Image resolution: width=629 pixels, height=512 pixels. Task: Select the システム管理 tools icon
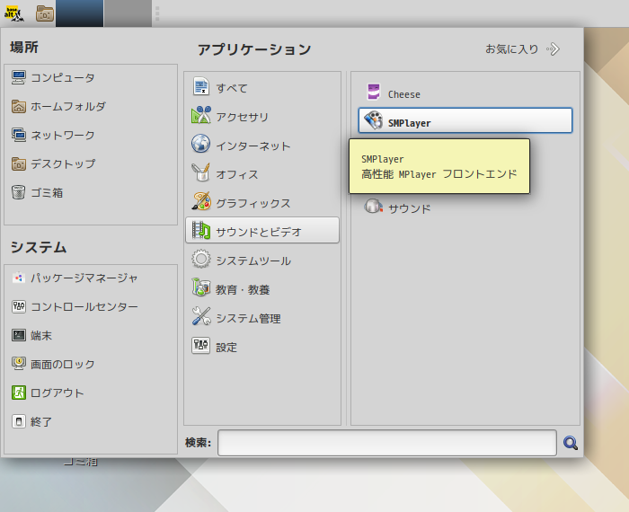point(200,316)
